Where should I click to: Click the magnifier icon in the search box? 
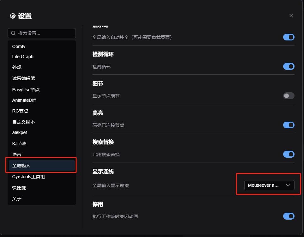tap(13, 33)
